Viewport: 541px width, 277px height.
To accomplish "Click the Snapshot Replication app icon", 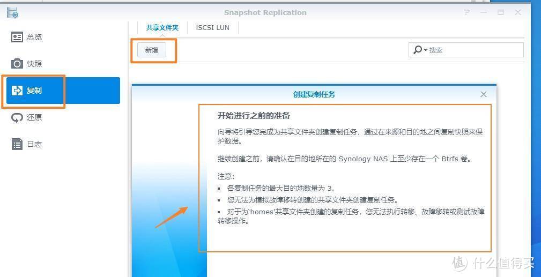I will (12, 12).
